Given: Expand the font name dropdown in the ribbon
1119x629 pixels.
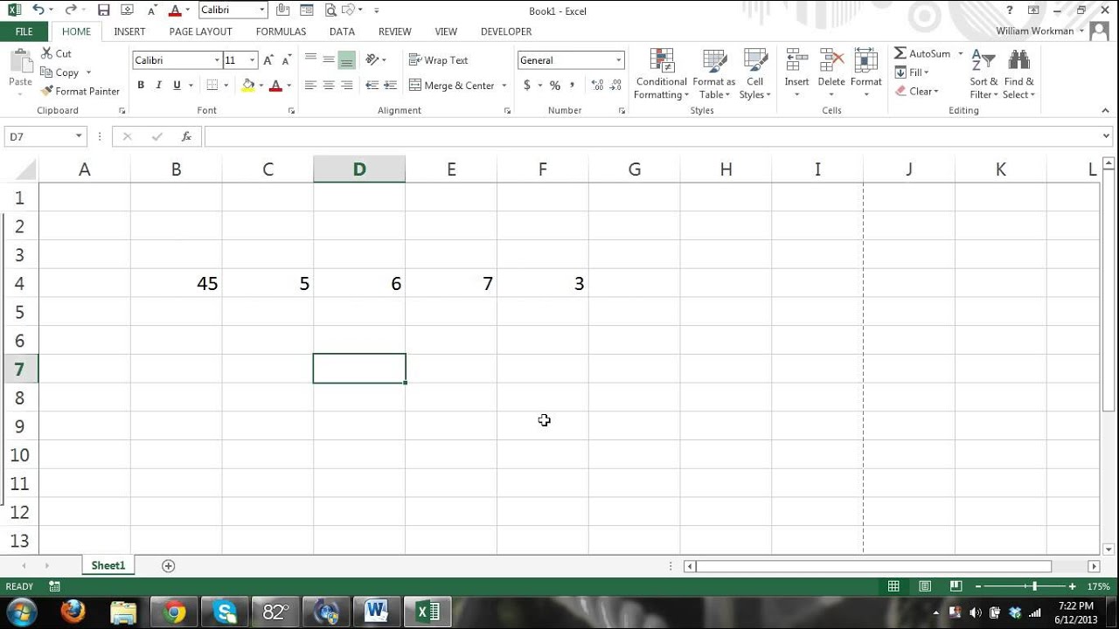Looking at the screenshot, I should pos(218,60).
